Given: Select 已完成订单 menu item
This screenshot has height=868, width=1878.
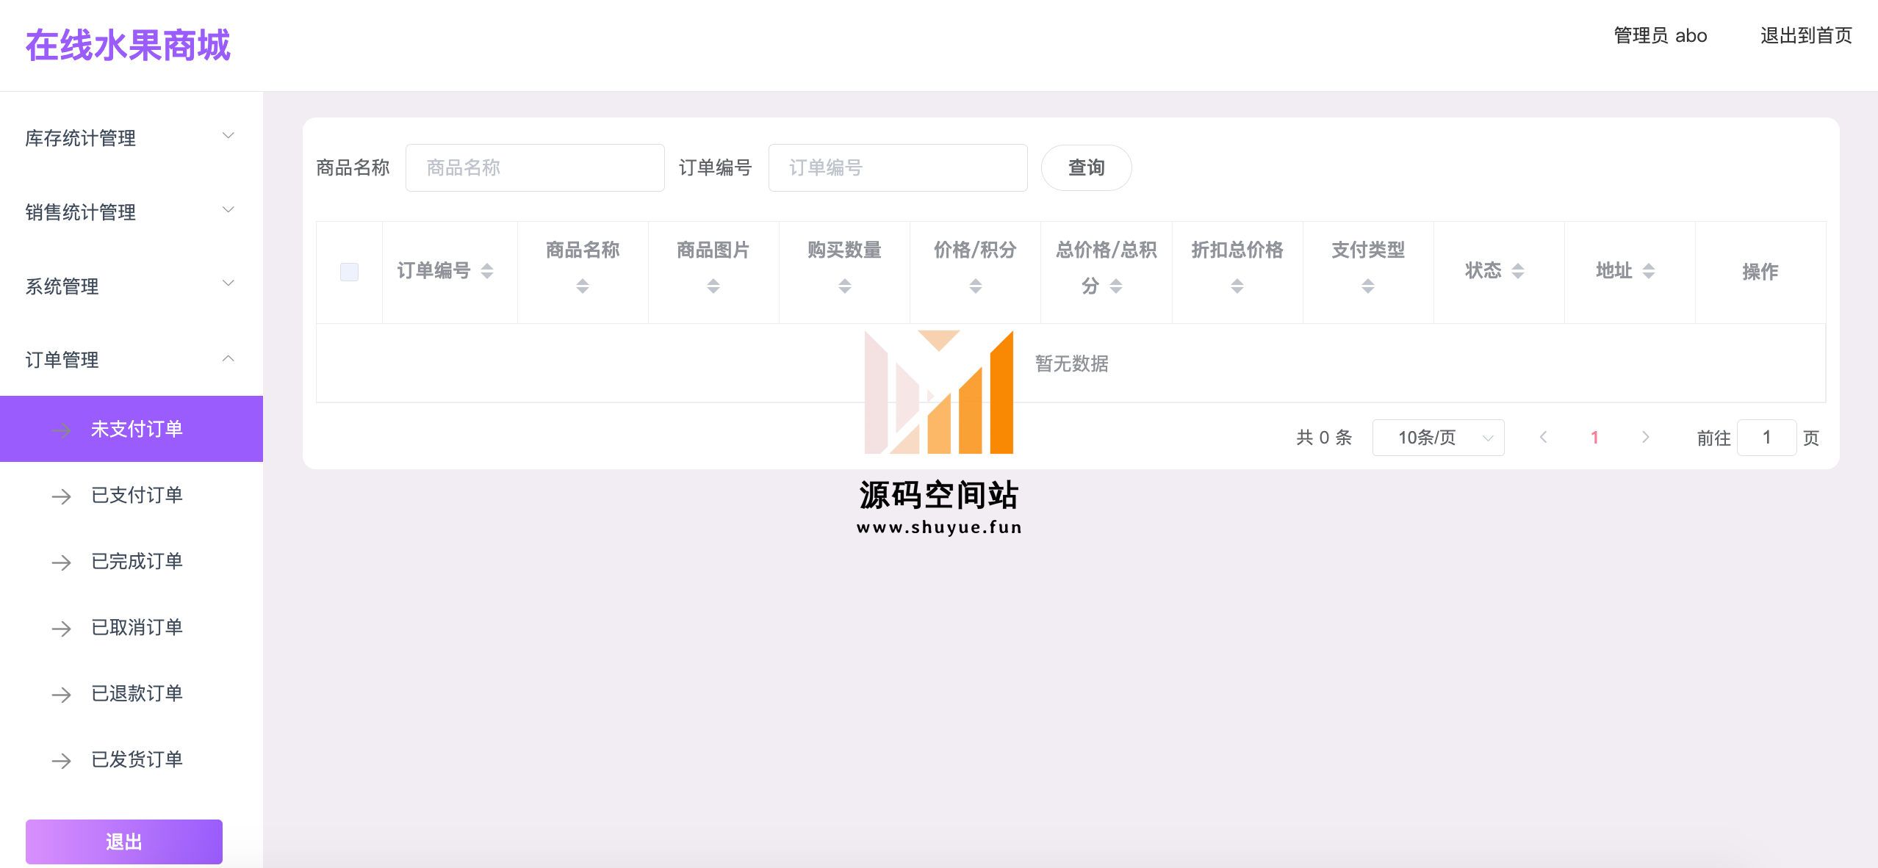Looking at the screenshot, I should [x=132, y=561].
